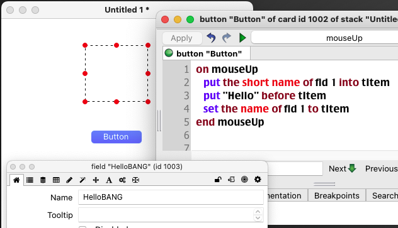Click Apply in the script editor

182,38
